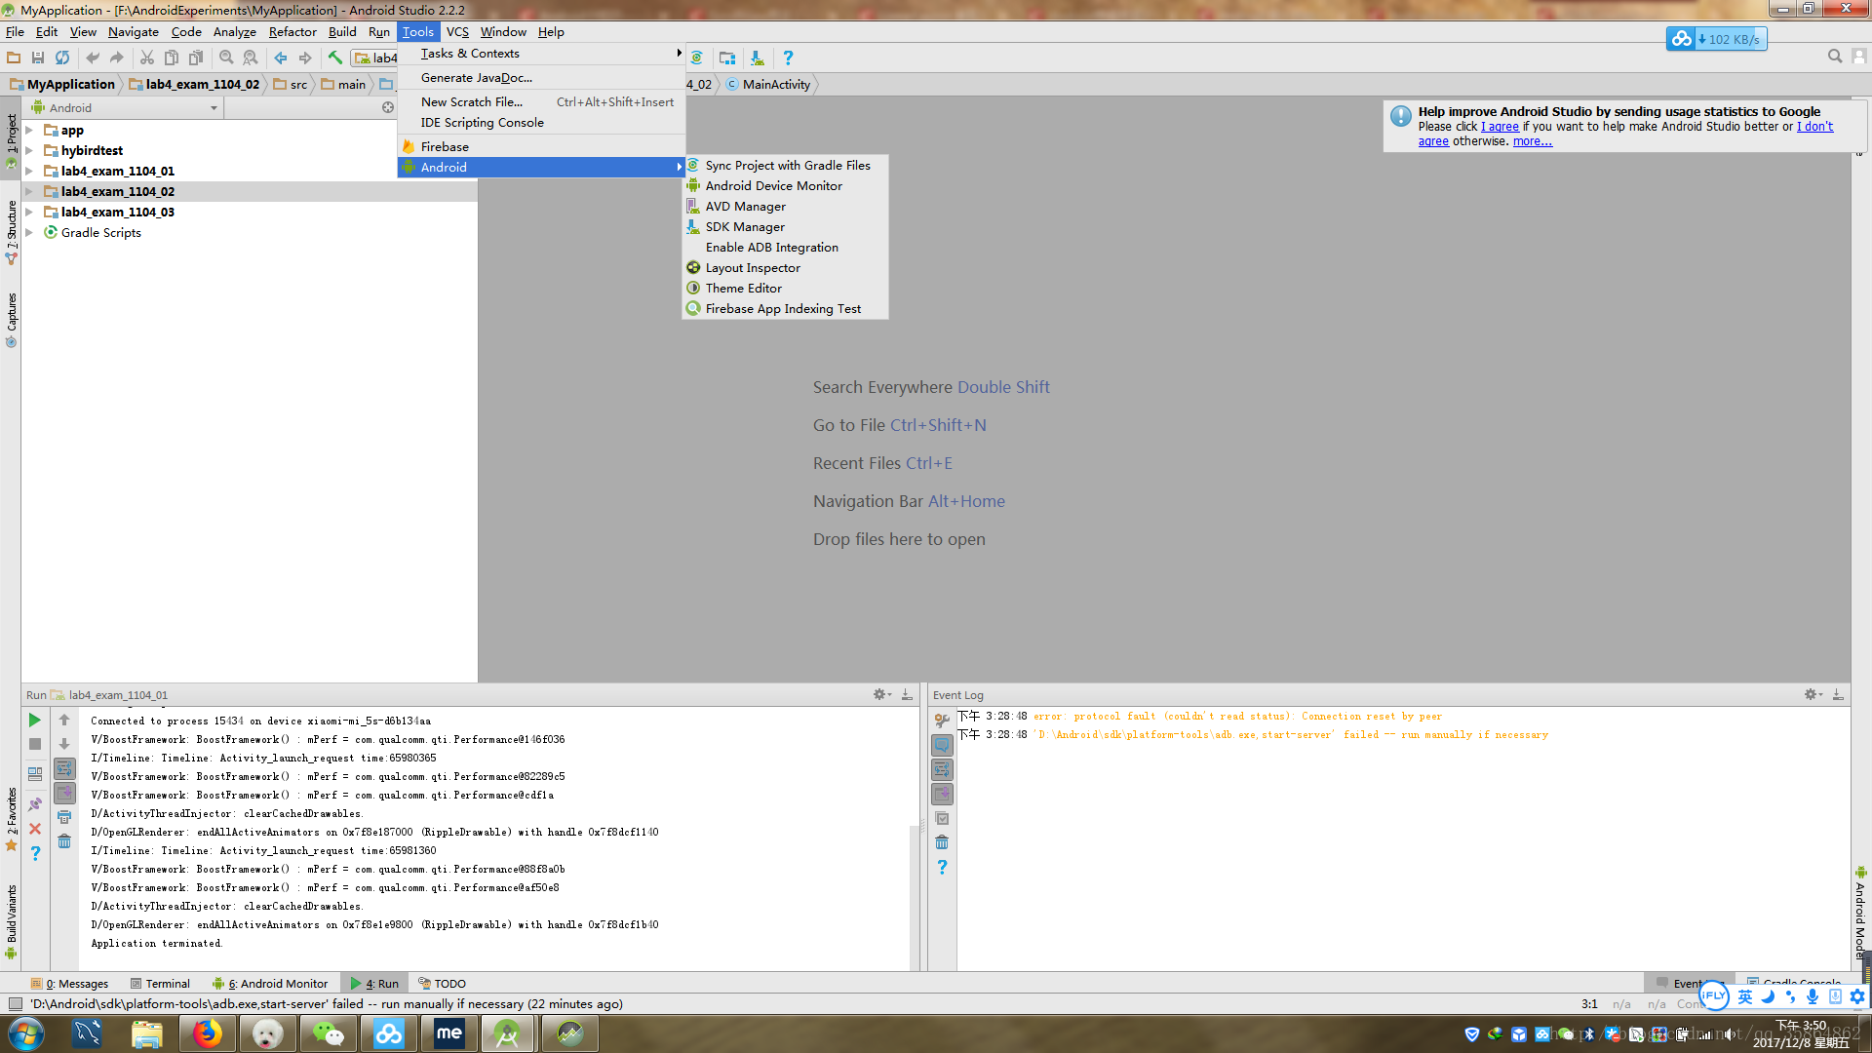Click the Redo arrow icon
Viewport: 1872px width, 1053px height.
click(x=117, y=58)
